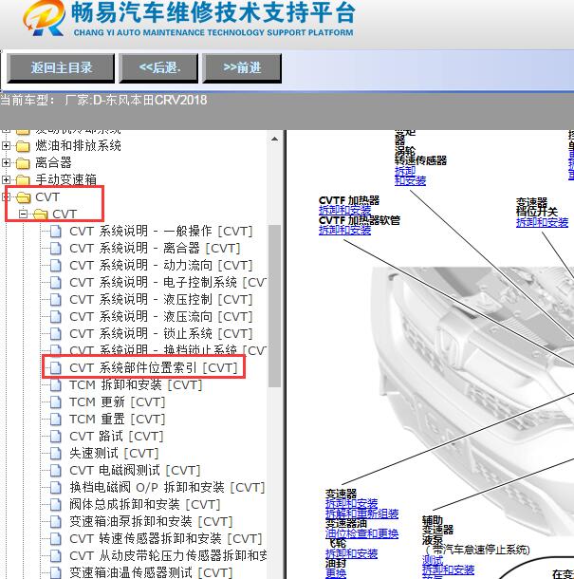574x579 pixels.
Task: Open 测试 link under 辅助变速器液泵
Action: [433, 560]
